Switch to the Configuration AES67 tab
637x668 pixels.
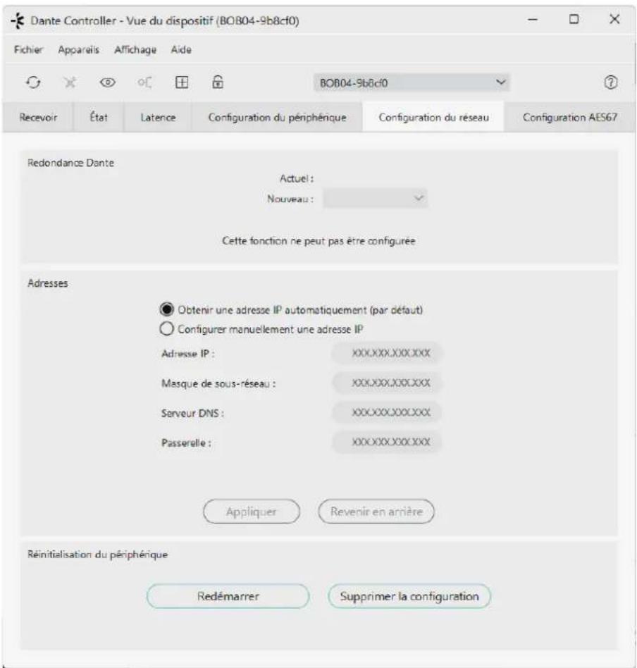[569, 117]
